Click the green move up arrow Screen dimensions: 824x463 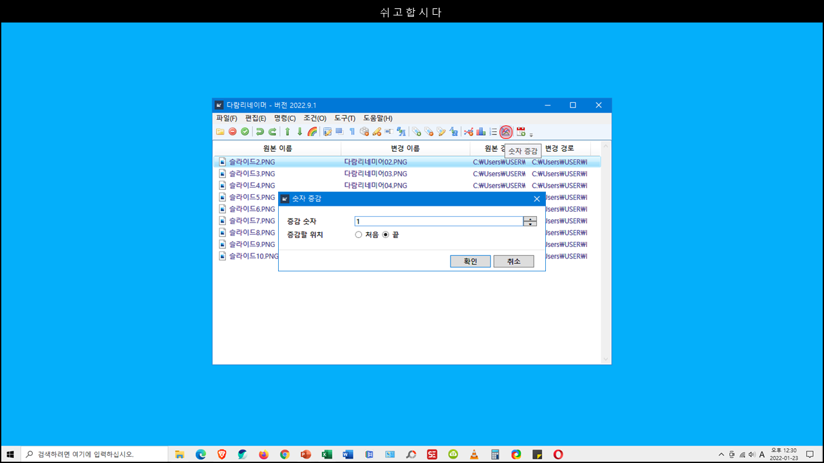point(287,132)
